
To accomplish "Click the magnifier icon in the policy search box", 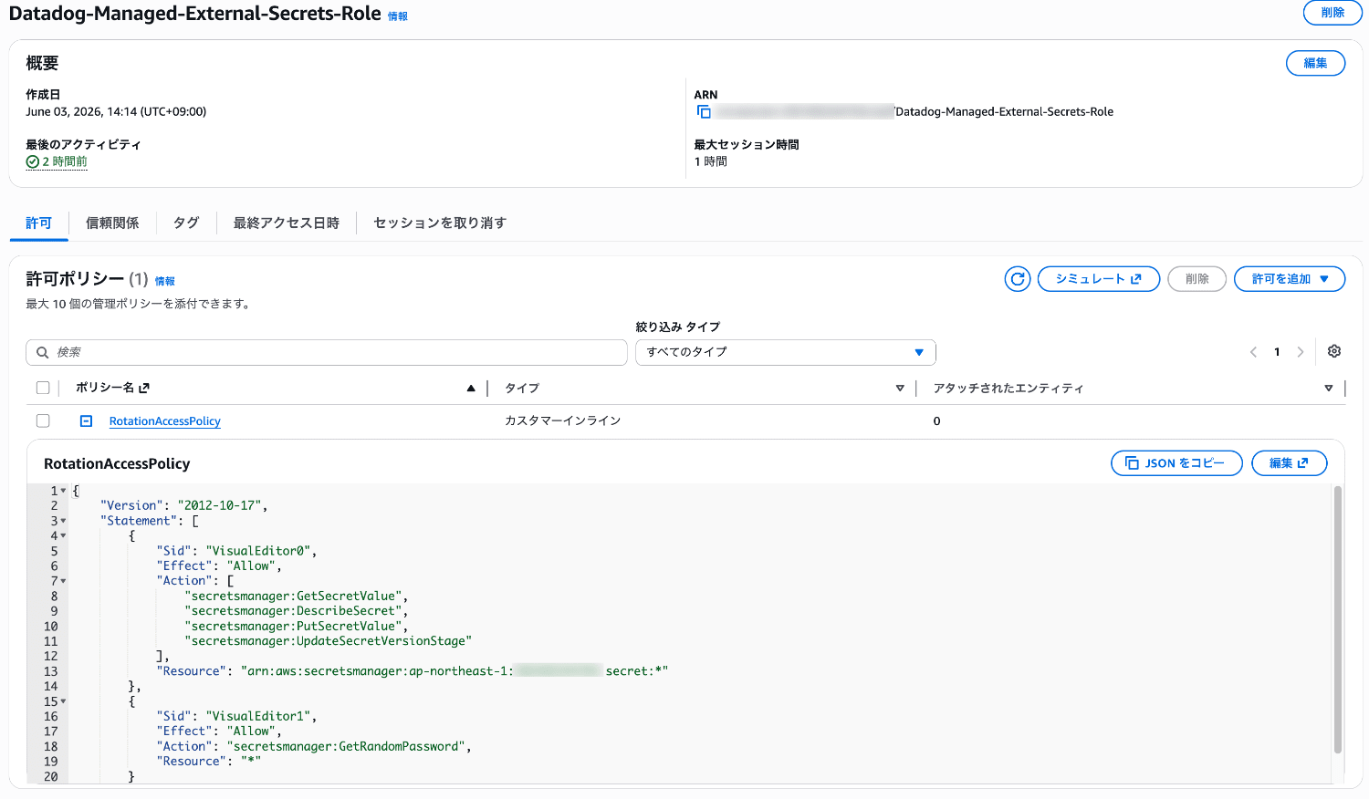I will tap(42, 352).
